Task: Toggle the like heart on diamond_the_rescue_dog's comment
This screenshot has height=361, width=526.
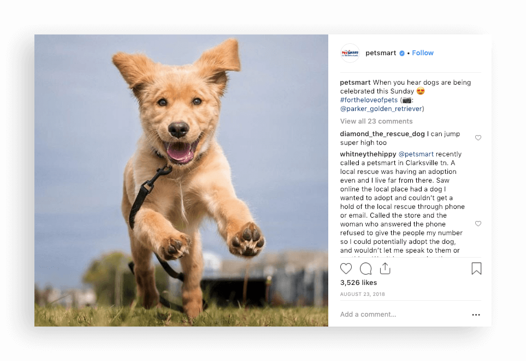Action: (x=478, y=138)
